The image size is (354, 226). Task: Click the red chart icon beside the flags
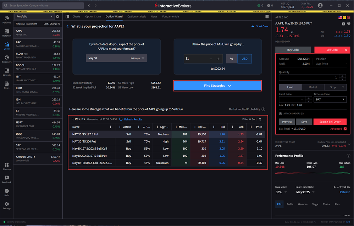coord(349,17)
